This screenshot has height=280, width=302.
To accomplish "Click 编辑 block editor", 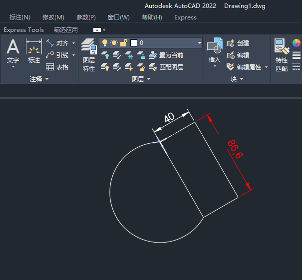I will click(238, 55).
